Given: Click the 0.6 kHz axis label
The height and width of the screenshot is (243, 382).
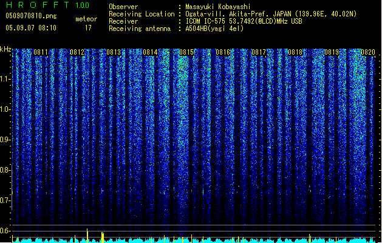Looking at the screenshot, I should [x=5, y=231].
